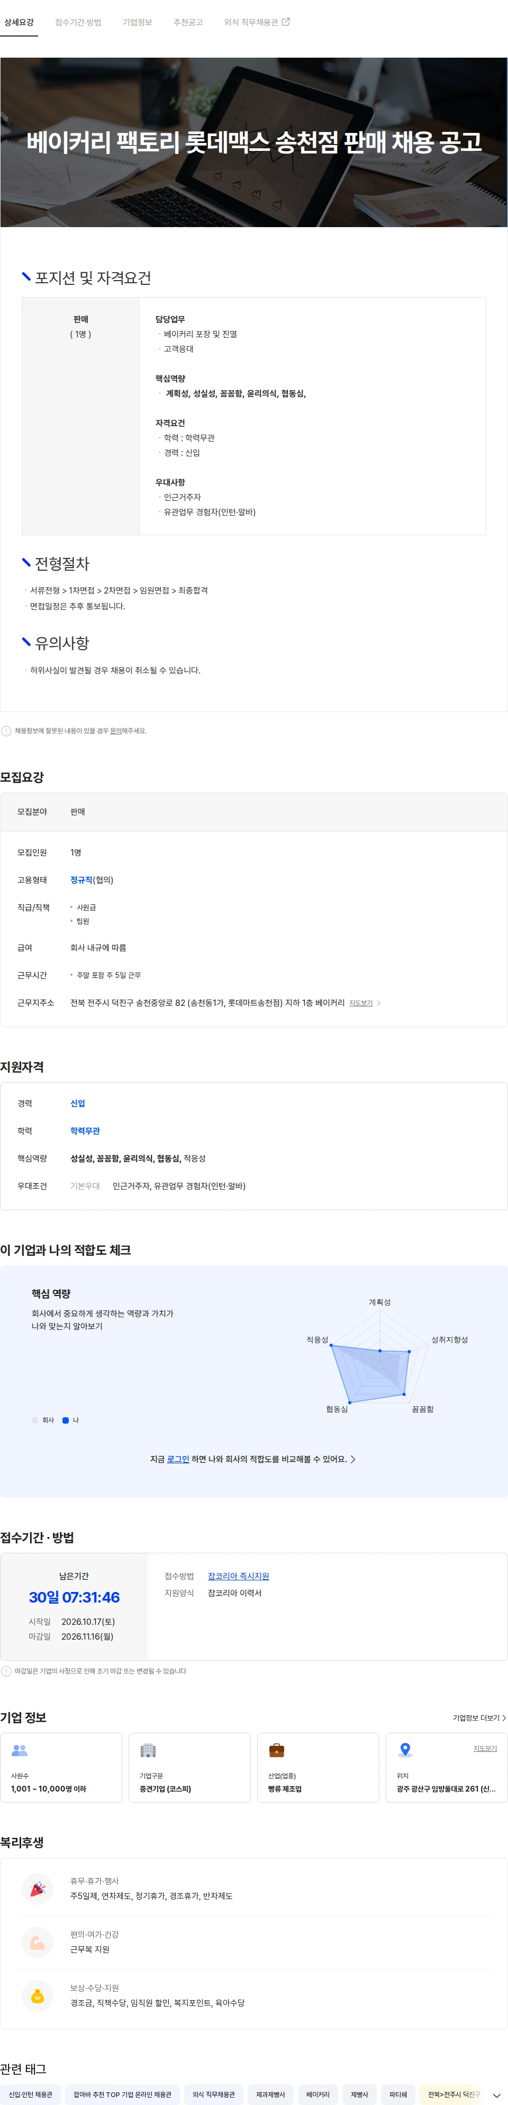
Task: Open 외식 직무채용관 external link tab
Action: [257, 22]
